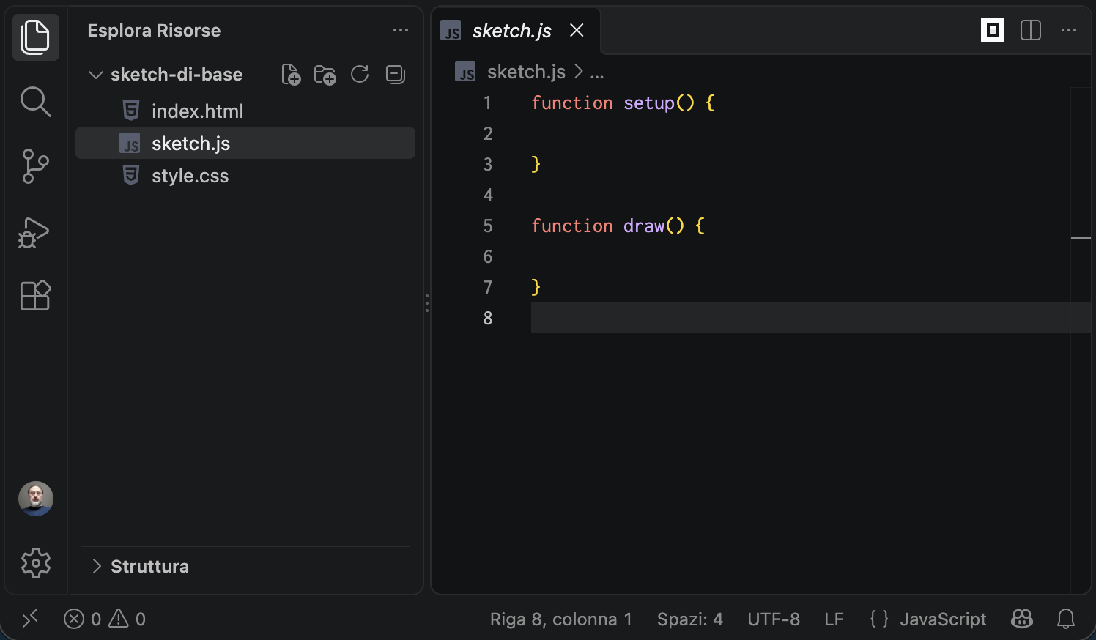Click sketch.js in the breadcrumb
Viewport: 1096px width, 640px height.
tap(526, 72)
